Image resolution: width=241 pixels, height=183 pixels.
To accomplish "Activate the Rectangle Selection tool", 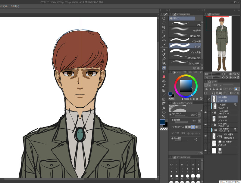I will point(164,32).
